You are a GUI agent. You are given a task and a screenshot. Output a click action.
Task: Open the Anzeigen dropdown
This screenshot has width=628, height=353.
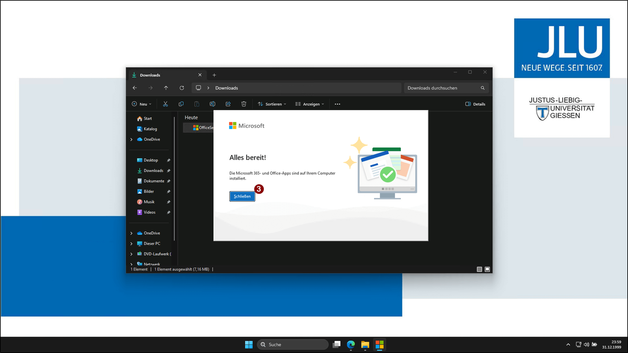(310, 104)
